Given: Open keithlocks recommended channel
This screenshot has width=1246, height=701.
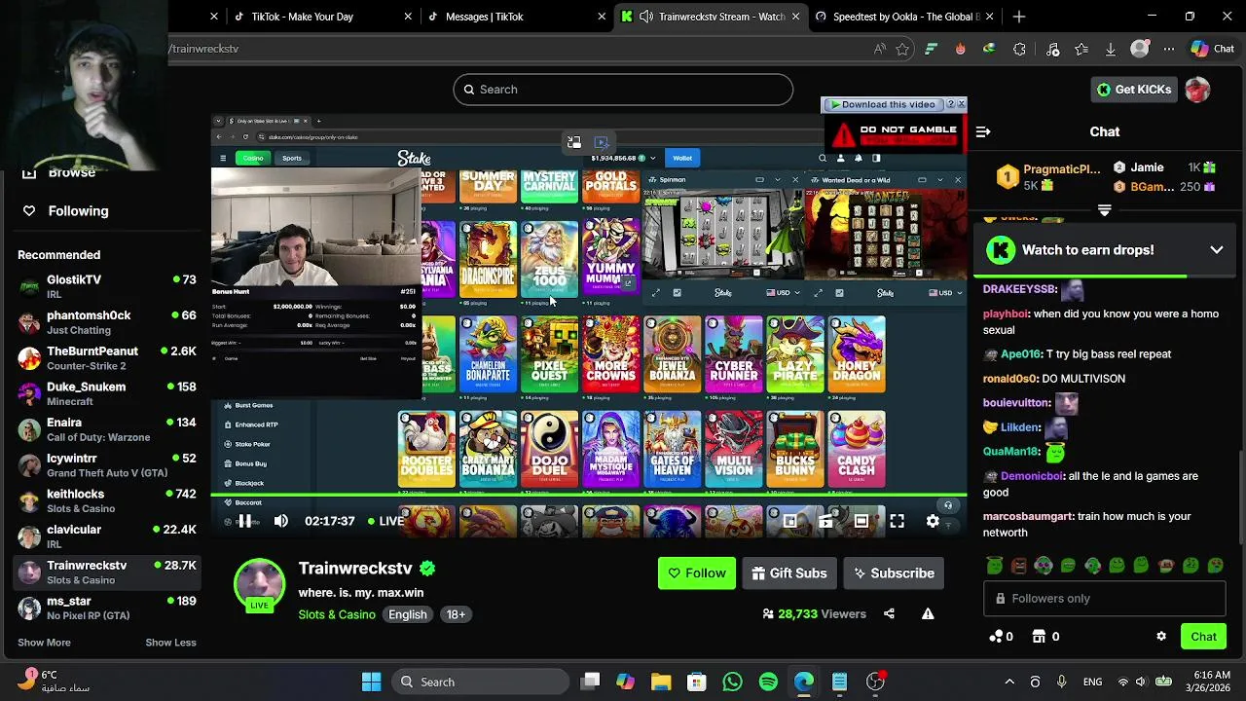Looking at the screenshot, I should [107, 501].
